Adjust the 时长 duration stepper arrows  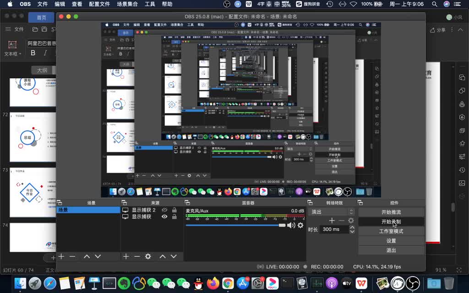(x=352, y=229)
